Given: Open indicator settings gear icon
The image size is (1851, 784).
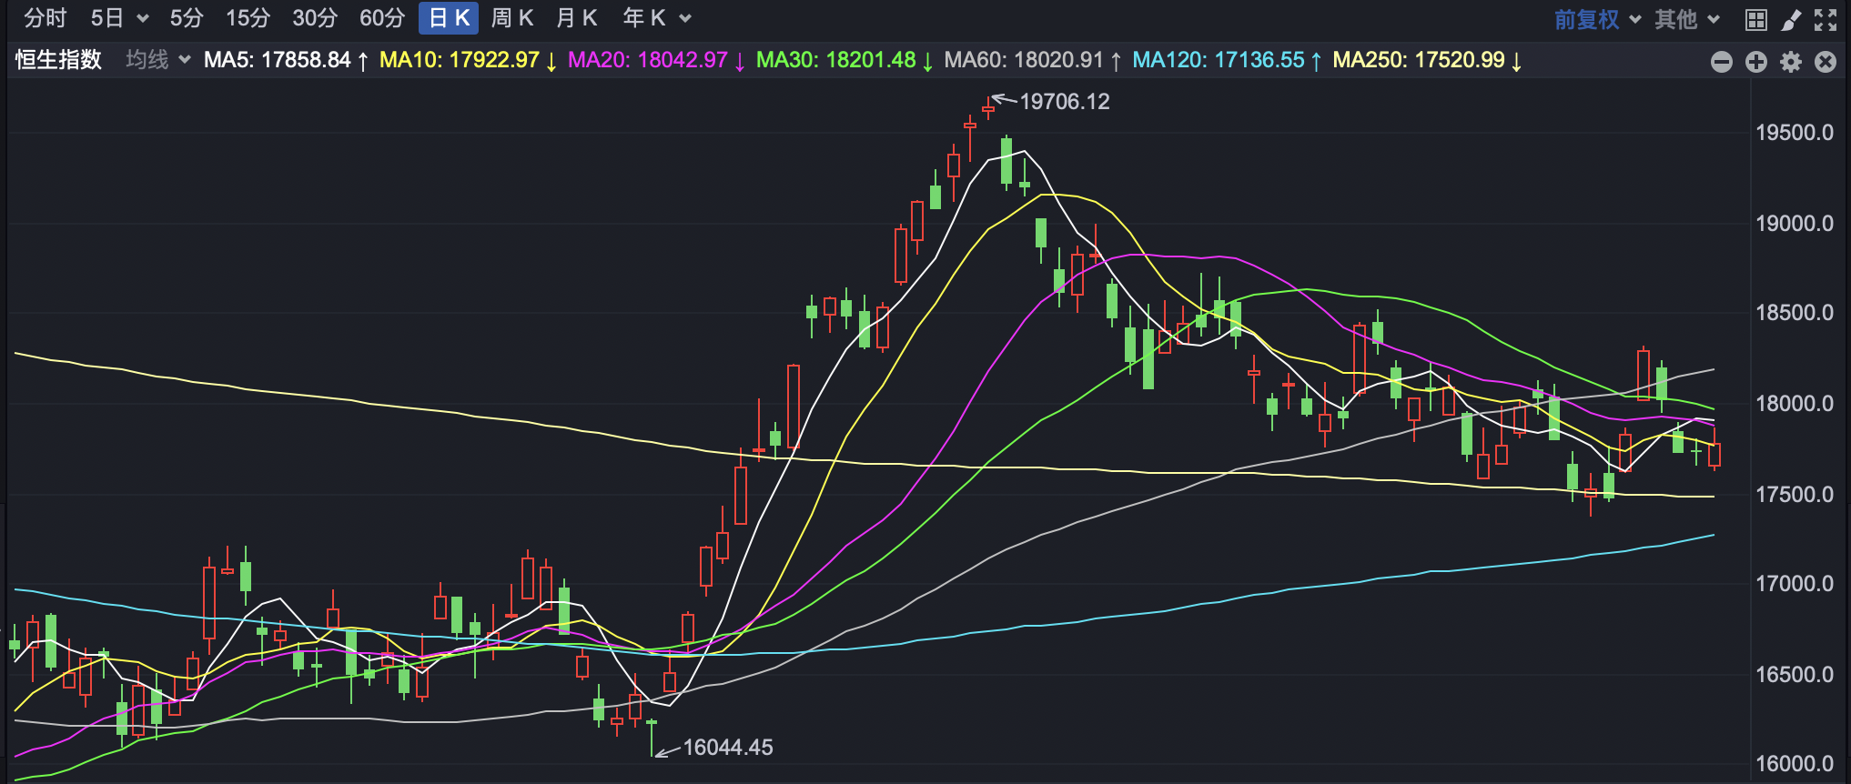Looking at the screenshot, I should tap(1791, 62).
